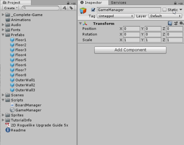184x145 pixels.
Task: Expand the Audio folder
Action: pos(3,25)
